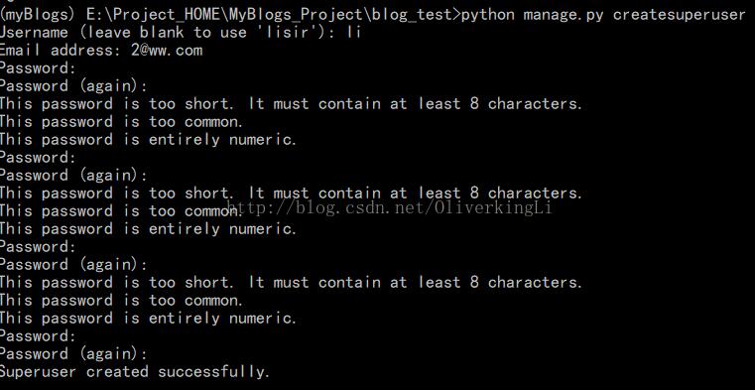Image resolution: width=755 pixels, height=390 pixels.
Task: Click the 'python manage.py createsuperuser' command text
Action: click(x=603, y=16)
